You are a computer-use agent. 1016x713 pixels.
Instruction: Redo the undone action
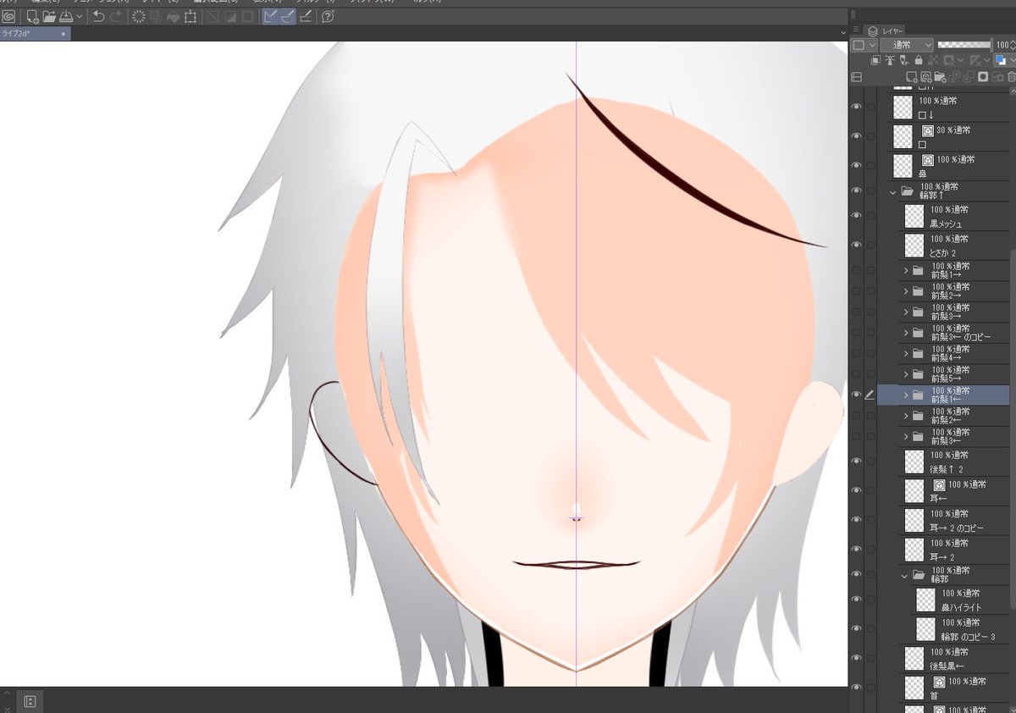(x=115, y=17)
